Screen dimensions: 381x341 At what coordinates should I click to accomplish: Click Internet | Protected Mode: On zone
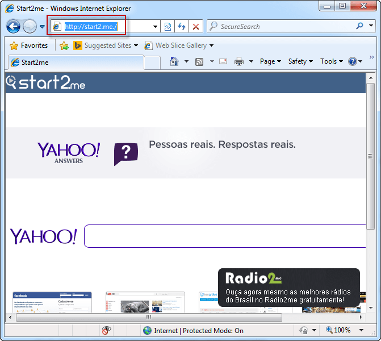[x=193, y=331]
